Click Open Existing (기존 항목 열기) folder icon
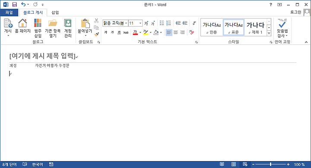This screenshot has width=311, height=168. click(x=53, y=23)
